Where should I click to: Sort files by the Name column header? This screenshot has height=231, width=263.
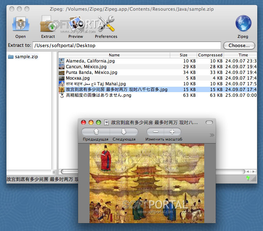coord(114,55)
